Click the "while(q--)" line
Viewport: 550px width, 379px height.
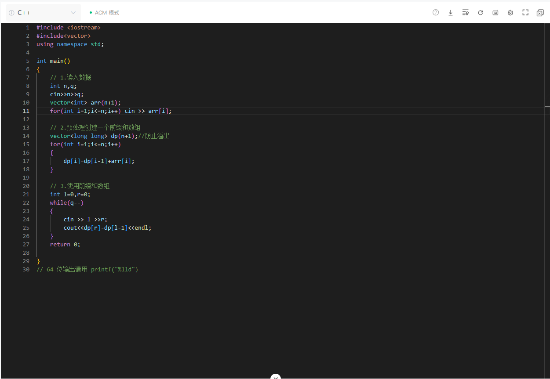pyautogui.click(x=67, y=203)
